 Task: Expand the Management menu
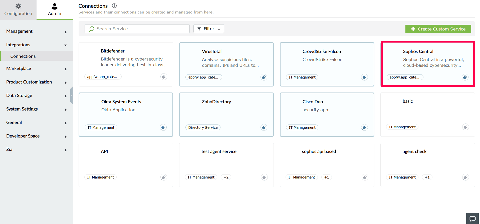pos(37,31)
